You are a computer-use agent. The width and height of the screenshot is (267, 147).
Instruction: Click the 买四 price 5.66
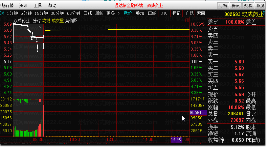(x=239, y=81)
